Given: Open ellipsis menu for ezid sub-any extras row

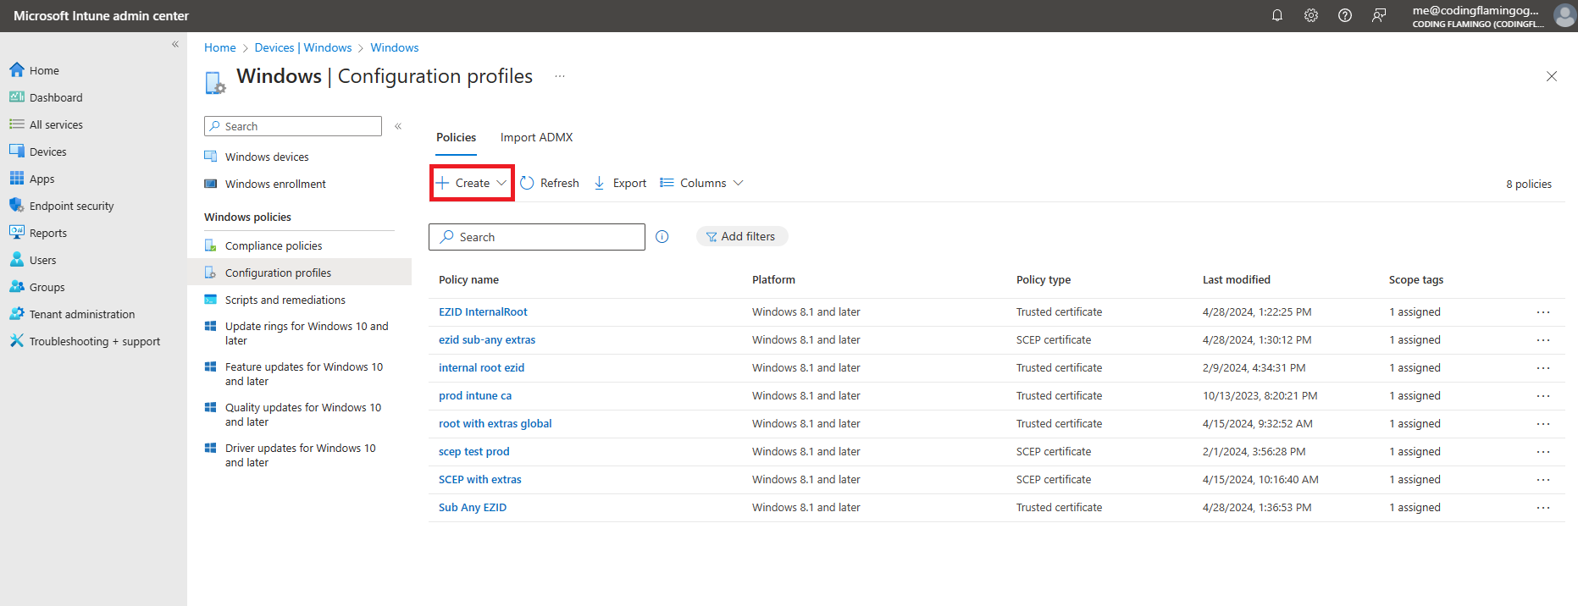Looking at the screenshot, I should coord(1543,340).
